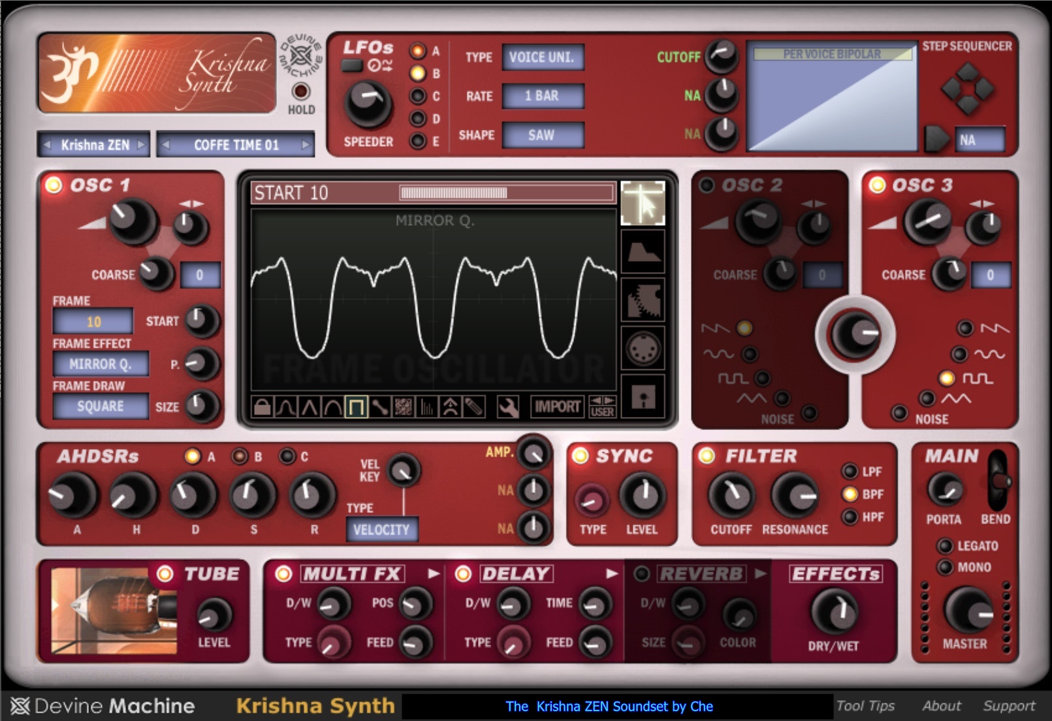
Task: Toggle the DELAY effect LED
Action: (x=462, y=574)
